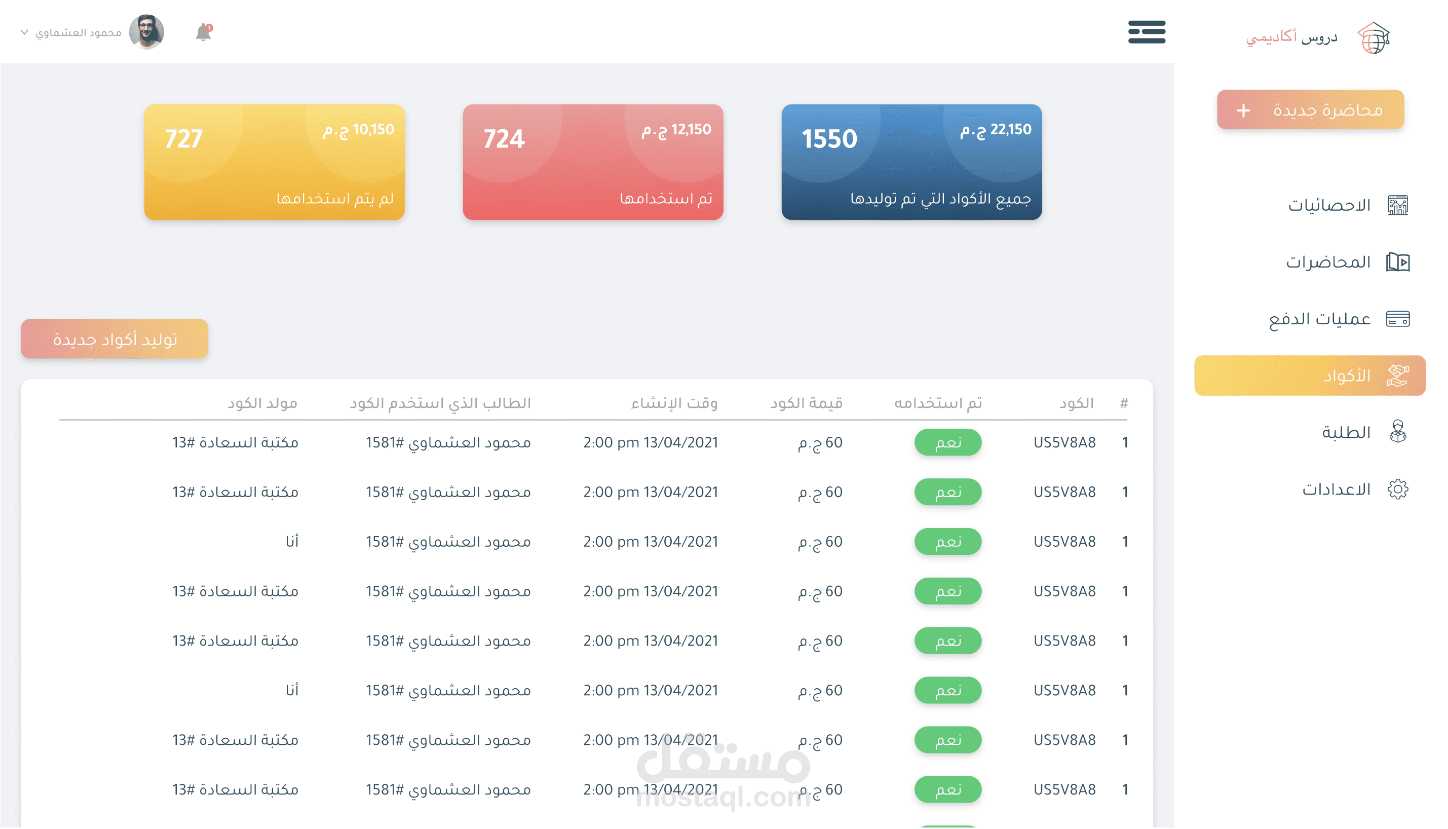Click the academy graduation cap logo
Image resolution: width=1448 pixels, height=829 pixels.
tap(1374, 37)
